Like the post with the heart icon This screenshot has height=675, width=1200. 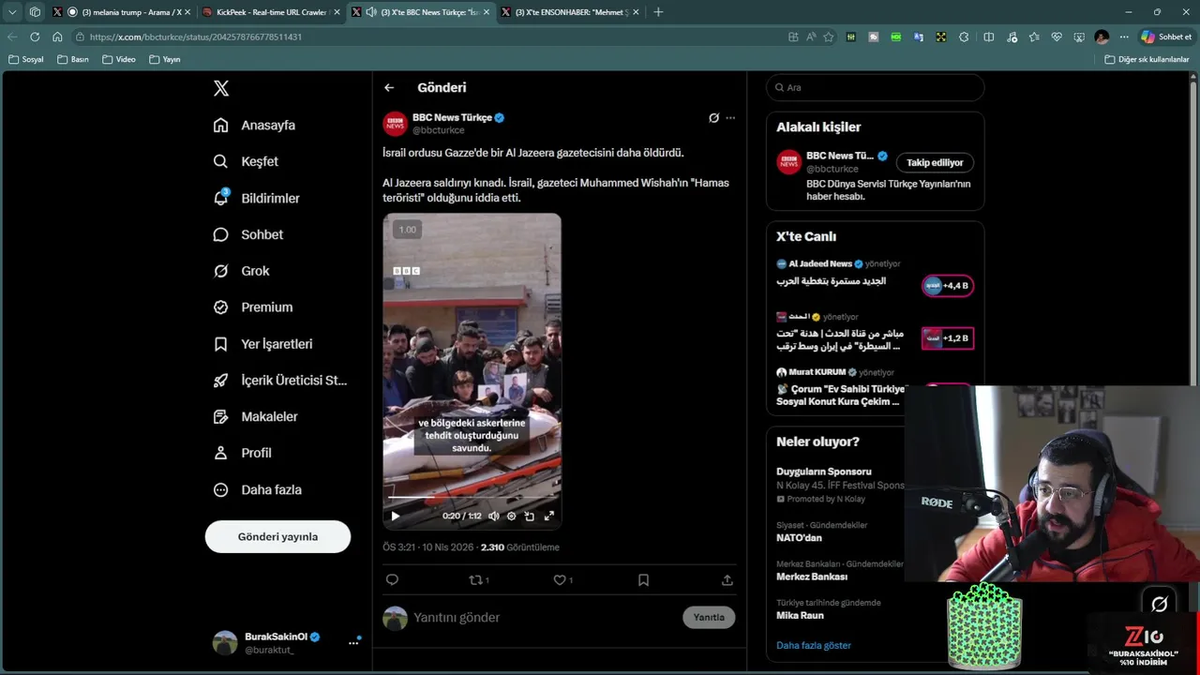pos(560,580)
